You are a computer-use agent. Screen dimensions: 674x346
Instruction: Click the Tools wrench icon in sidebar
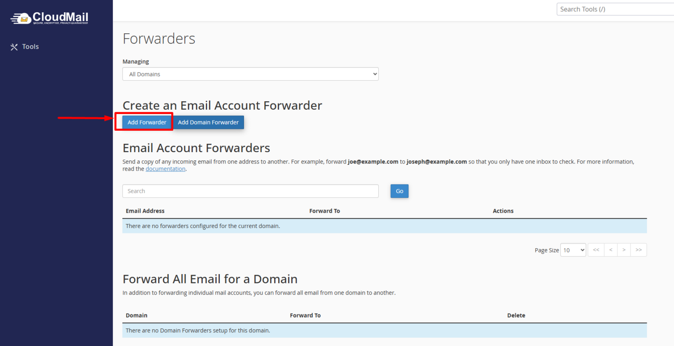tap(14, 47)
